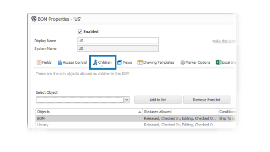Click the Make this BOM link
The width and height of the screenshot is (270, 152).
click(x=224, y=41)
